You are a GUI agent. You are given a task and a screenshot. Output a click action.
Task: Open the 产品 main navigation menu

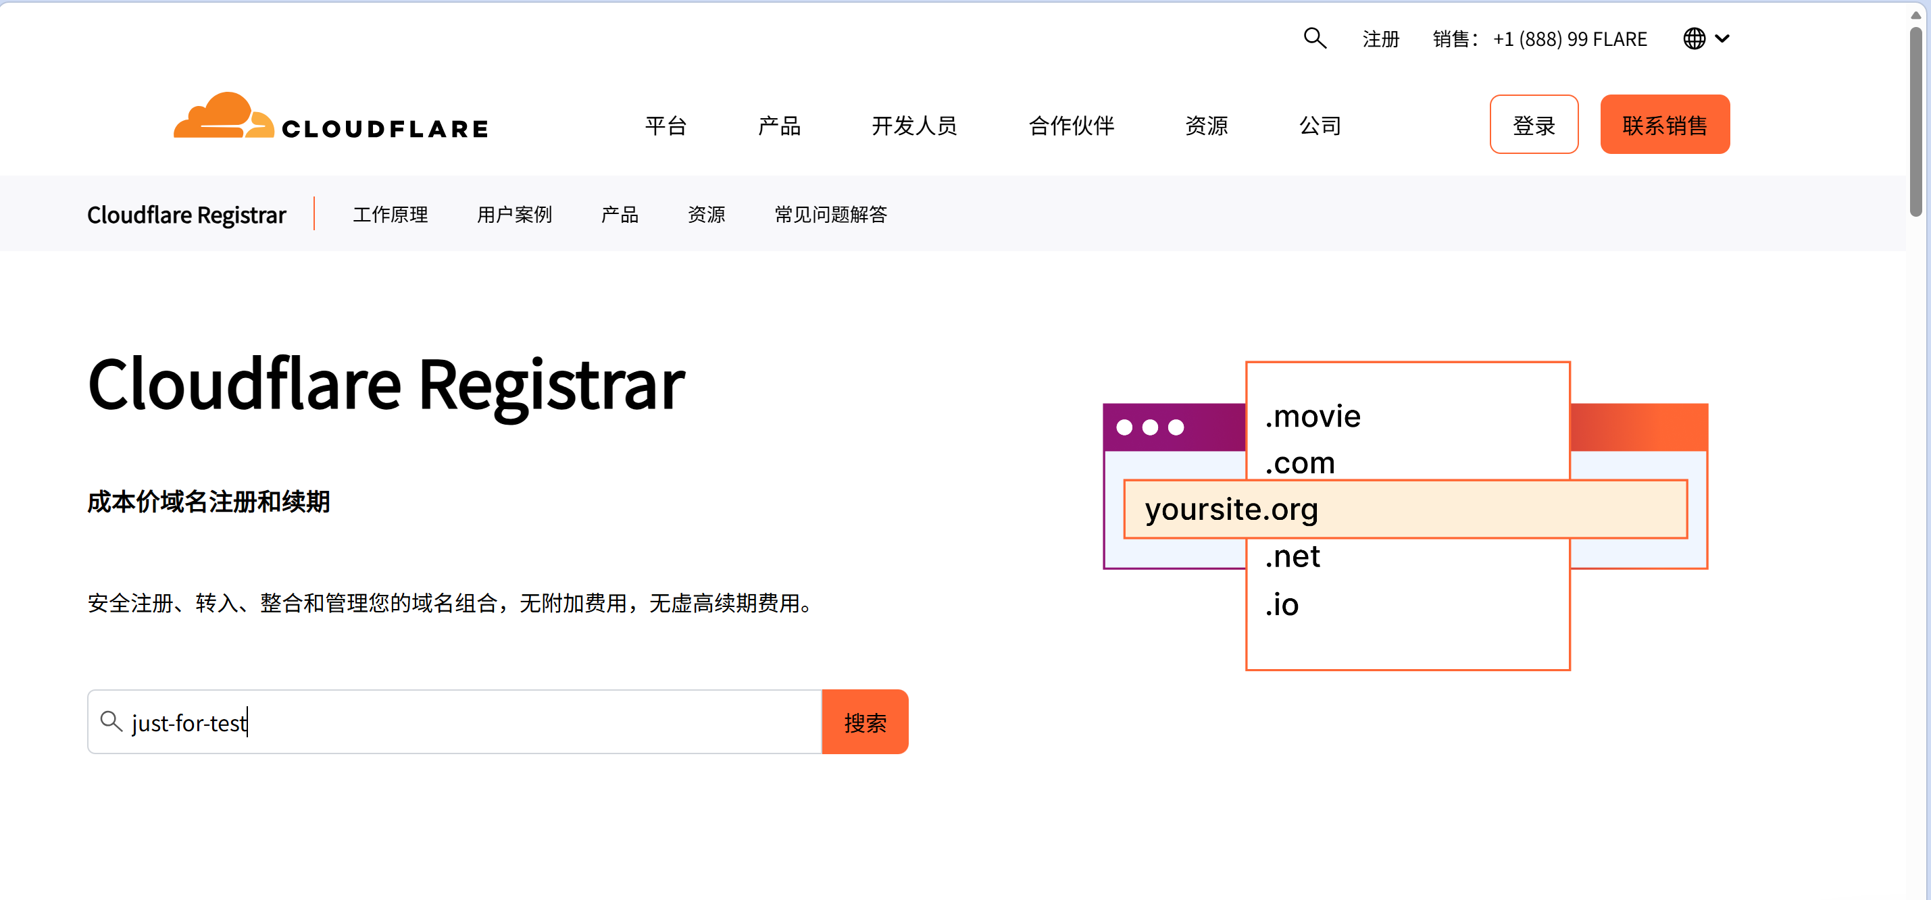tap(779, 125)
